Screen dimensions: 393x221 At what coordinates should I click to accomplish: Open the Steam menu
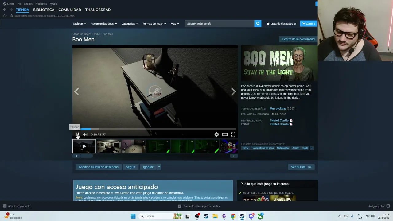pyautogui.click(x=9, y=4)
